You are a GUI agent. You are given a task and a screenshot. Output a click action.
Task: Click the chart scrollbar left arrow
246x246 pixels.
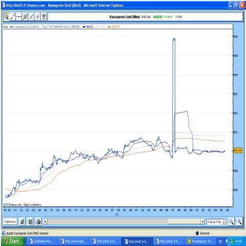pos(45,222)
